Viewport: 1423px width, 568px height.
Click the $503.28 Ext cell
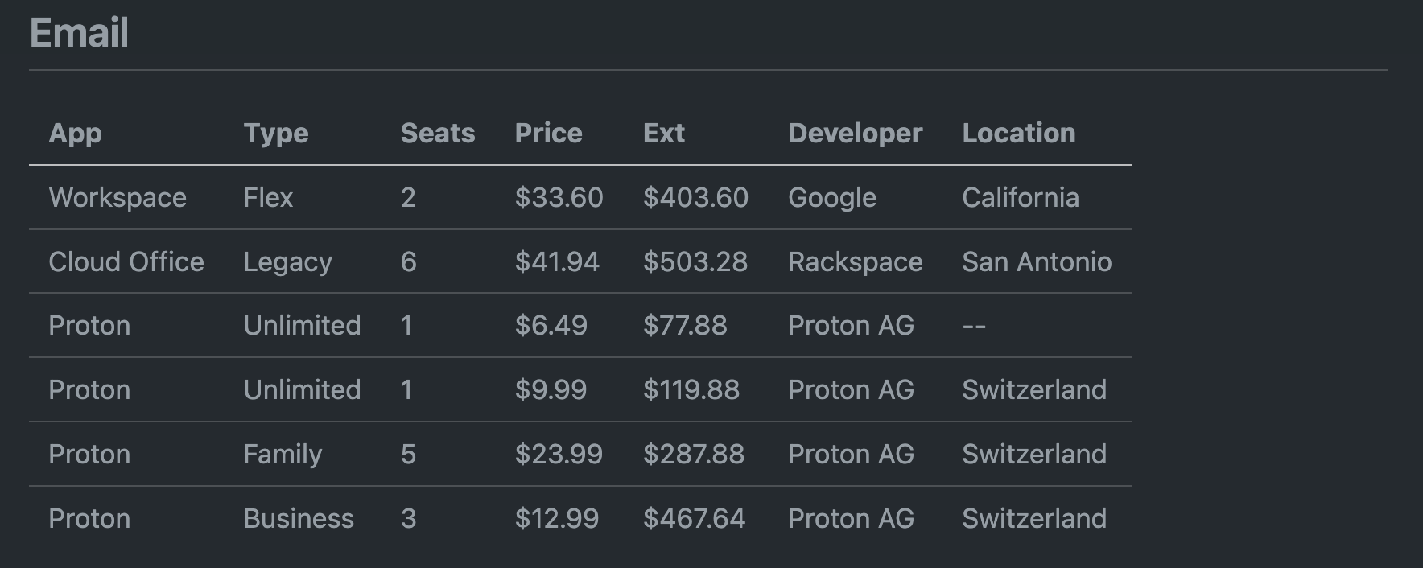click(x=695, y=261)
